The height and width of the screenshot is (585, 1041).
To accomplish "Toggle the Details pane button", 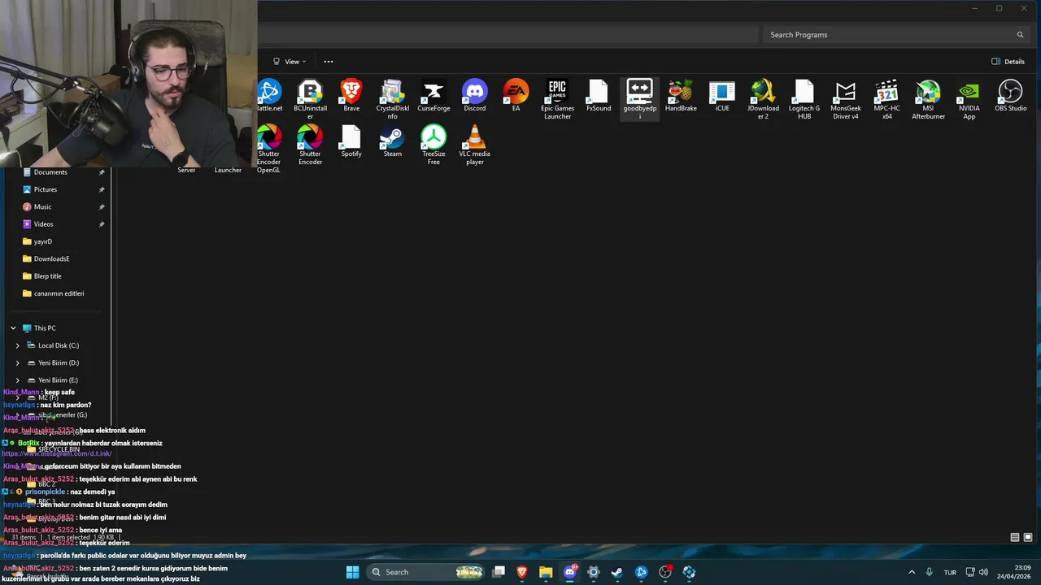I will tap(1008, 62).
